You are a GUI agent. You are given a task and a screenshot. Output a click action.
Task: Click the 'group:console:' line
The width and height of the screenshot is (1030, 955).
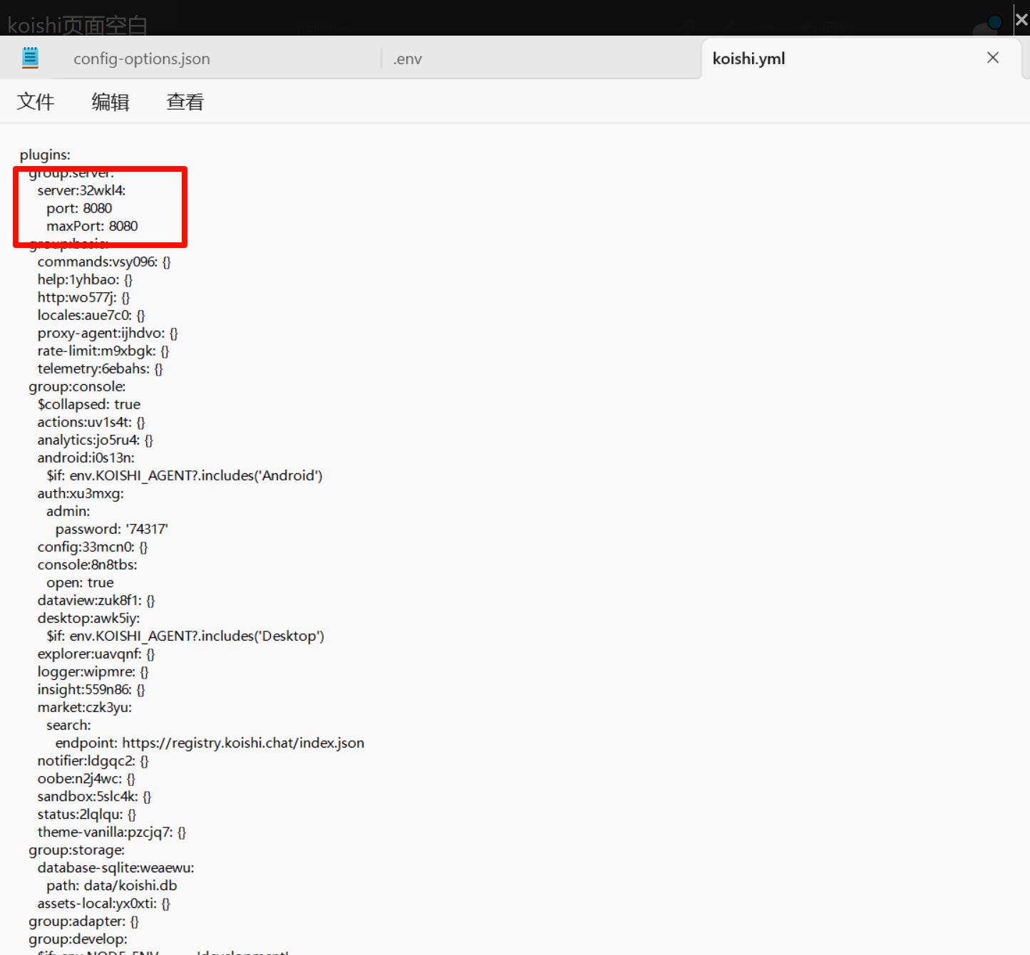[x=77, y=386]
